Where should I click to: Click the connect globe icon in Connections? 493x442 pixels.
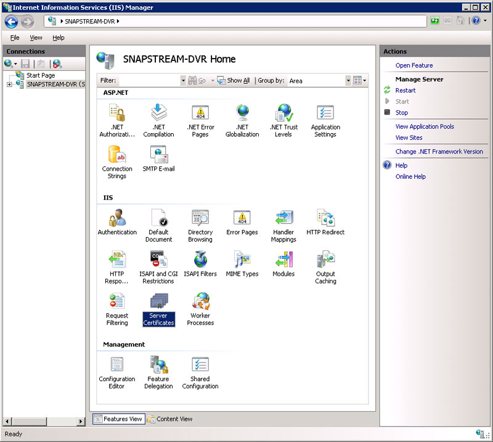click(x=9, y=64)
